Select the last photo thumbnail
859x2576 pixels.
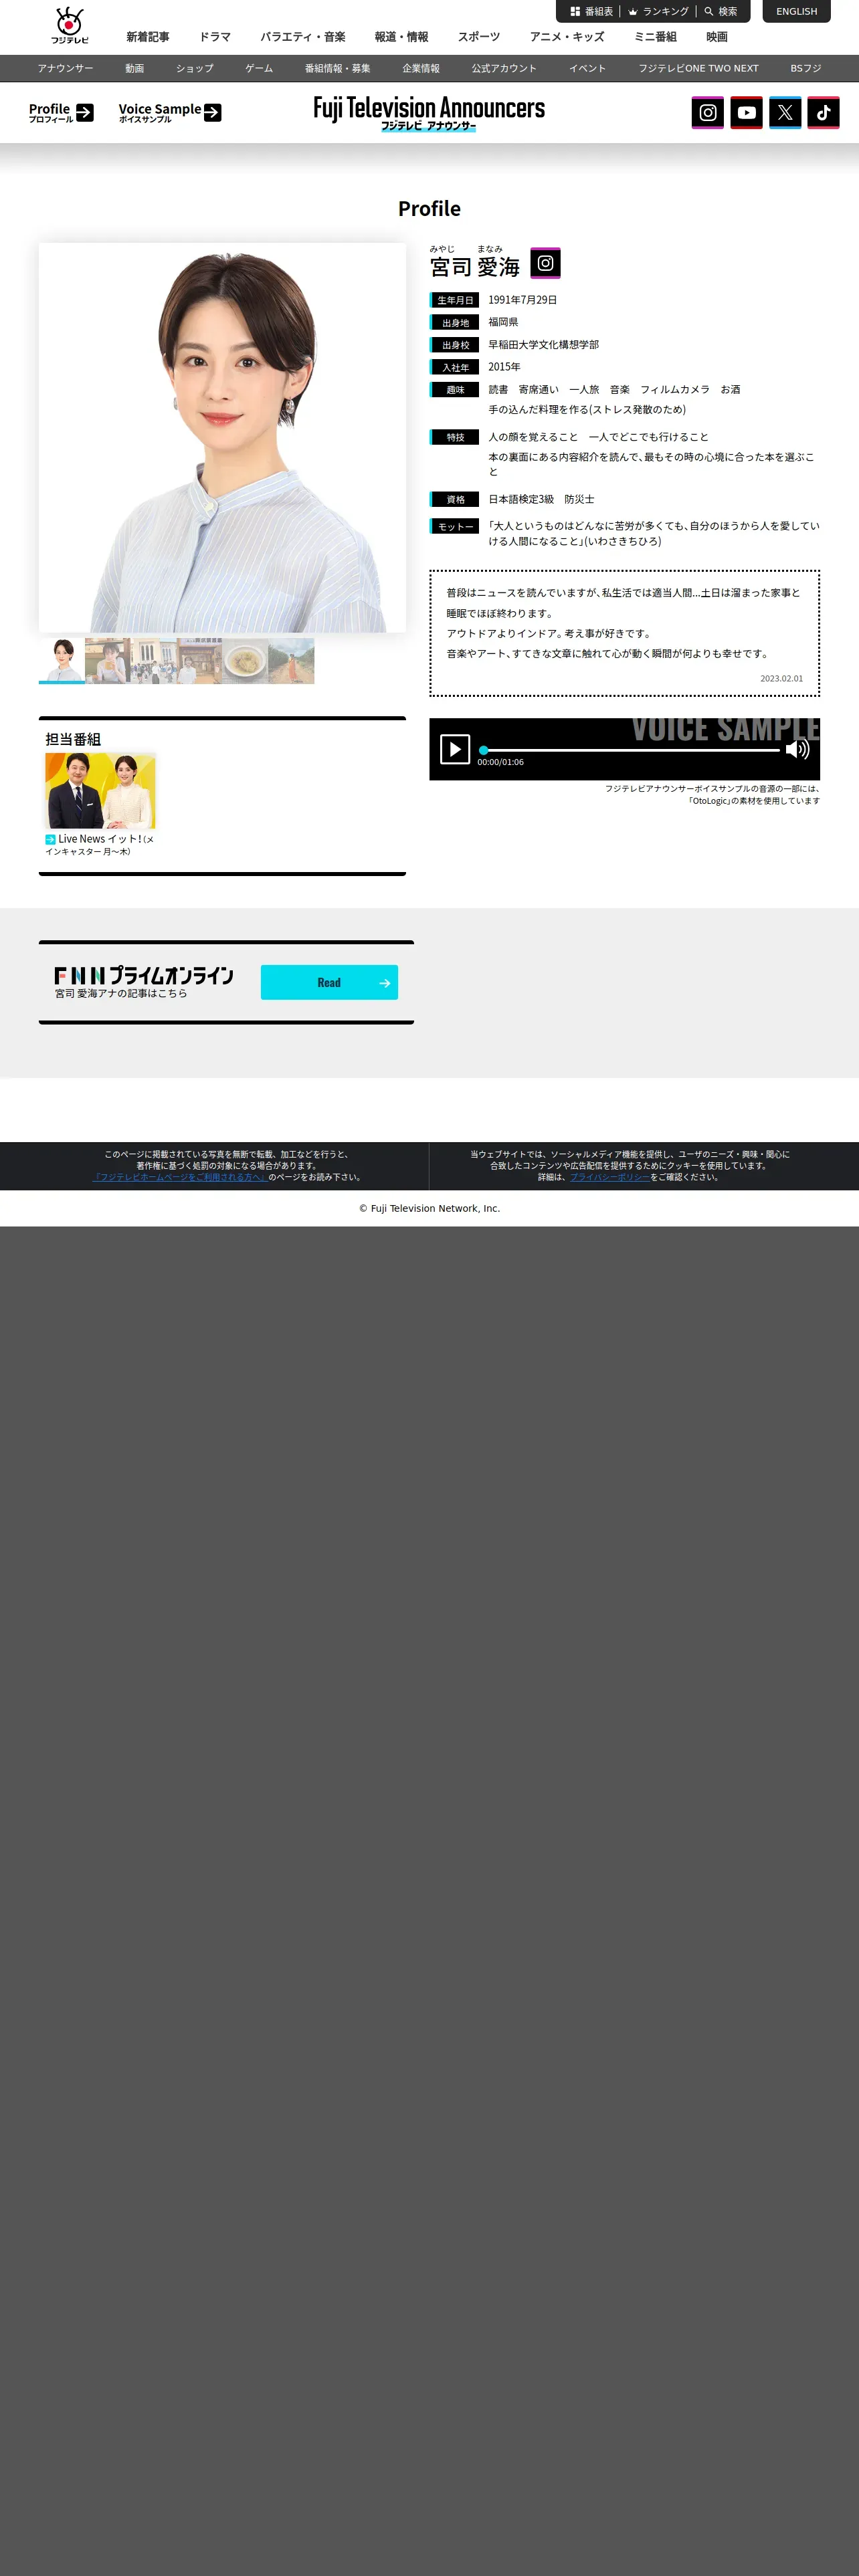tap(292, 661)
